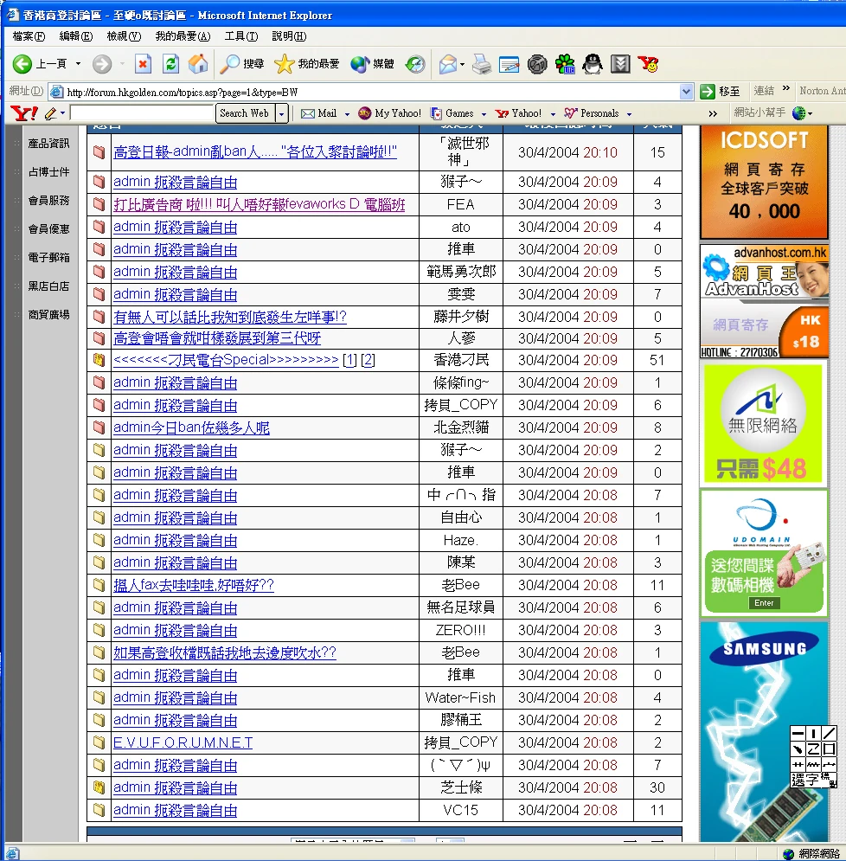Open the 會員服務 sidebar item
846x861 pixels.
click(x=48, y=201)
